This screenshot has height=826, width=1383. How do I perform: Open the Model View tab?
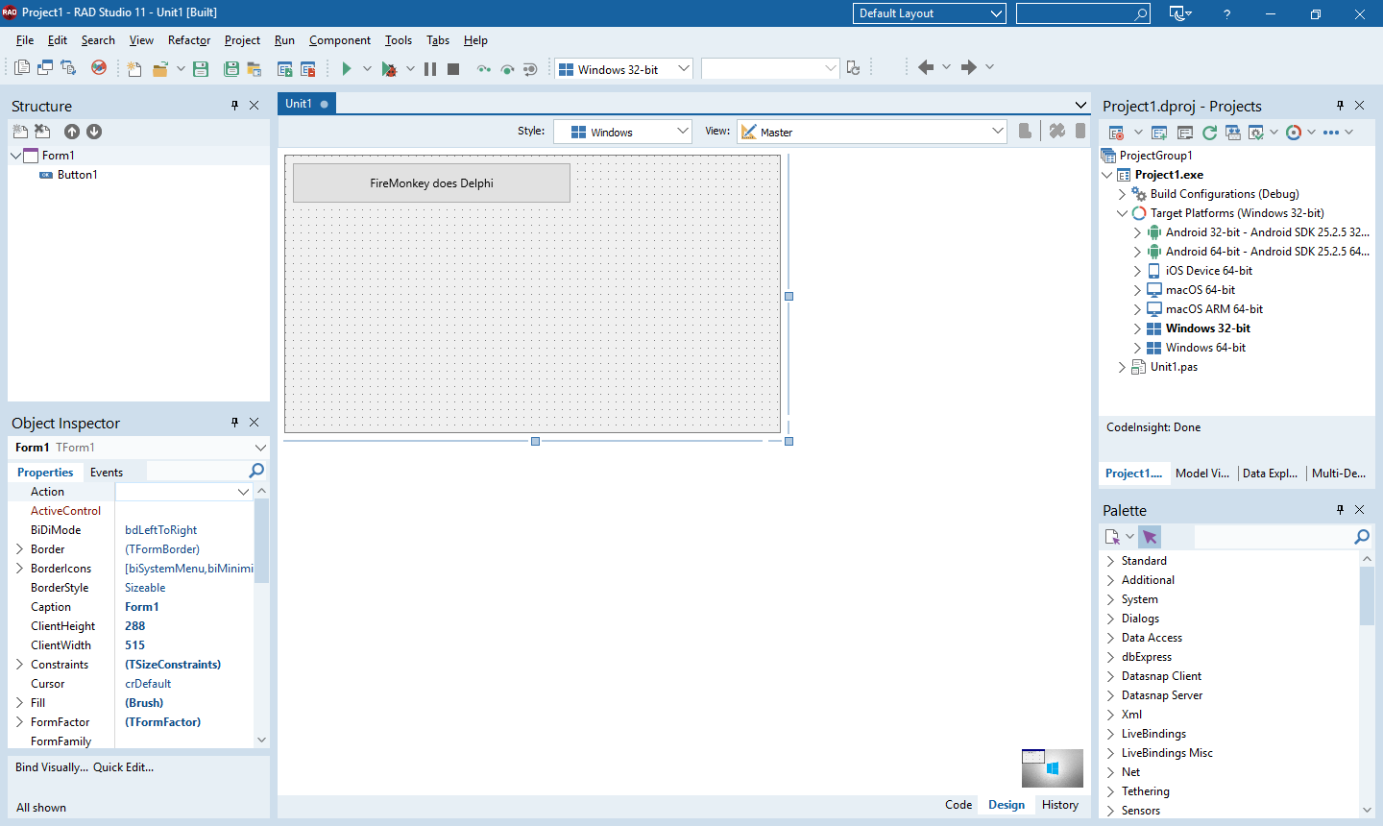click(1202, 474)
